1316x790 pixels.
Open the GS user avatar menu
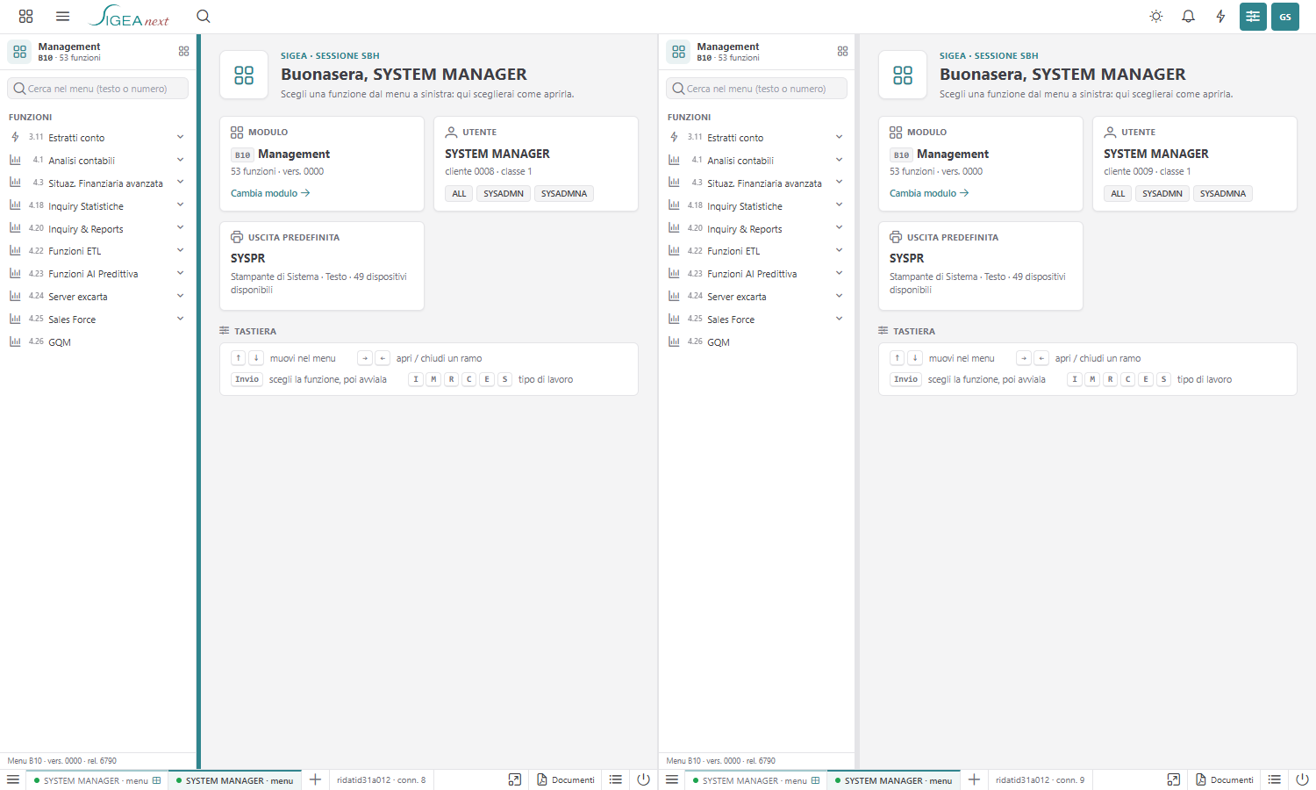tap(1285, 16)
